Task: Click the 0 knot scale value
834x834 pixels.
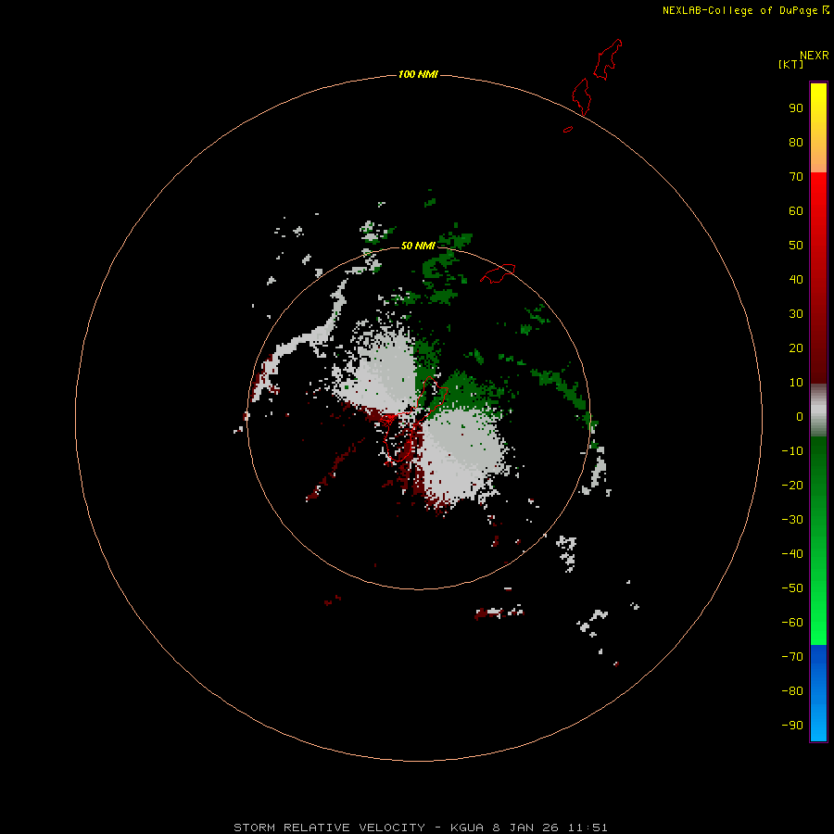Action: pyautogui.click(x=800, y=417)
